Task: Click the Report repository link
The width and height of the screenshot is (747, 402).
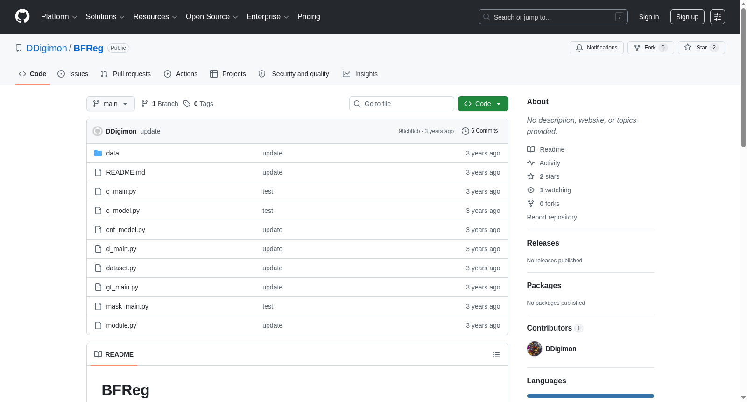Action: coord(552,217)
